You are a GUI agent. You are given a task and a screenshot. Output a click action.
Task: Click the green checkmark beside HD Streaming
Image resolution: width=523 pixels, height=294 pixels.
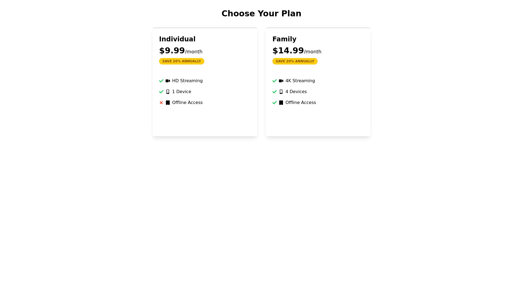click(161, 81)
